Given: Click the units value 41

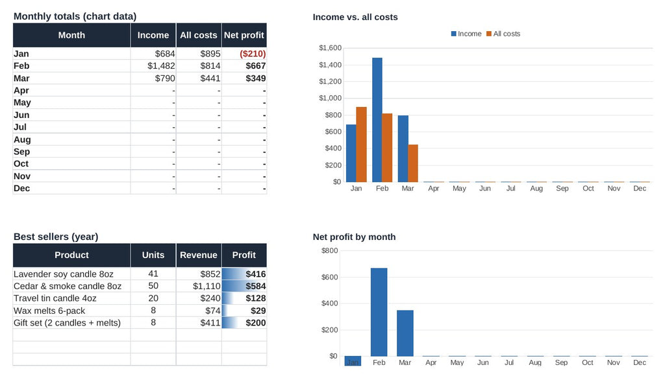Looking at the screenshot, I should click(x=153, y=274).
